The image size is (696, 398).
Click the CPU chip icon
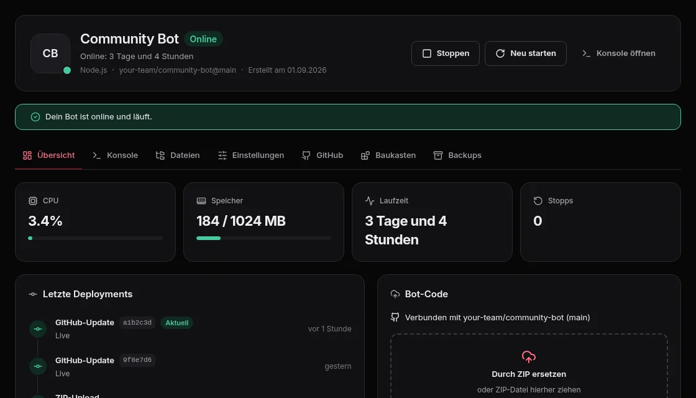click(33, 201)
